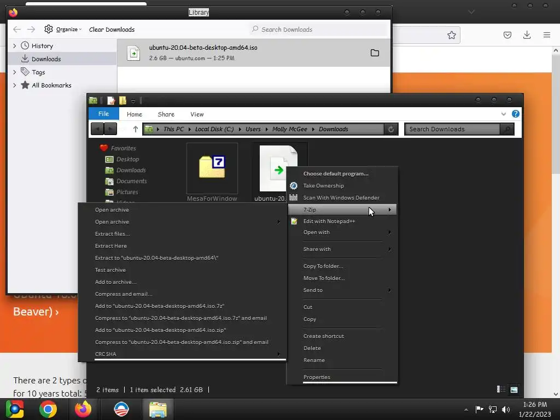Open Firefox hamburger menu
Viewport: 560px width, 420px height.
click(547, 34)
